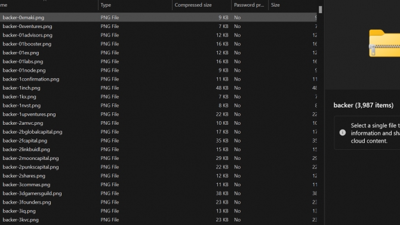The height and width of the screenshot is (225, 400).
Task: Click the 48 KB compressed size cell
Action: 222,88
